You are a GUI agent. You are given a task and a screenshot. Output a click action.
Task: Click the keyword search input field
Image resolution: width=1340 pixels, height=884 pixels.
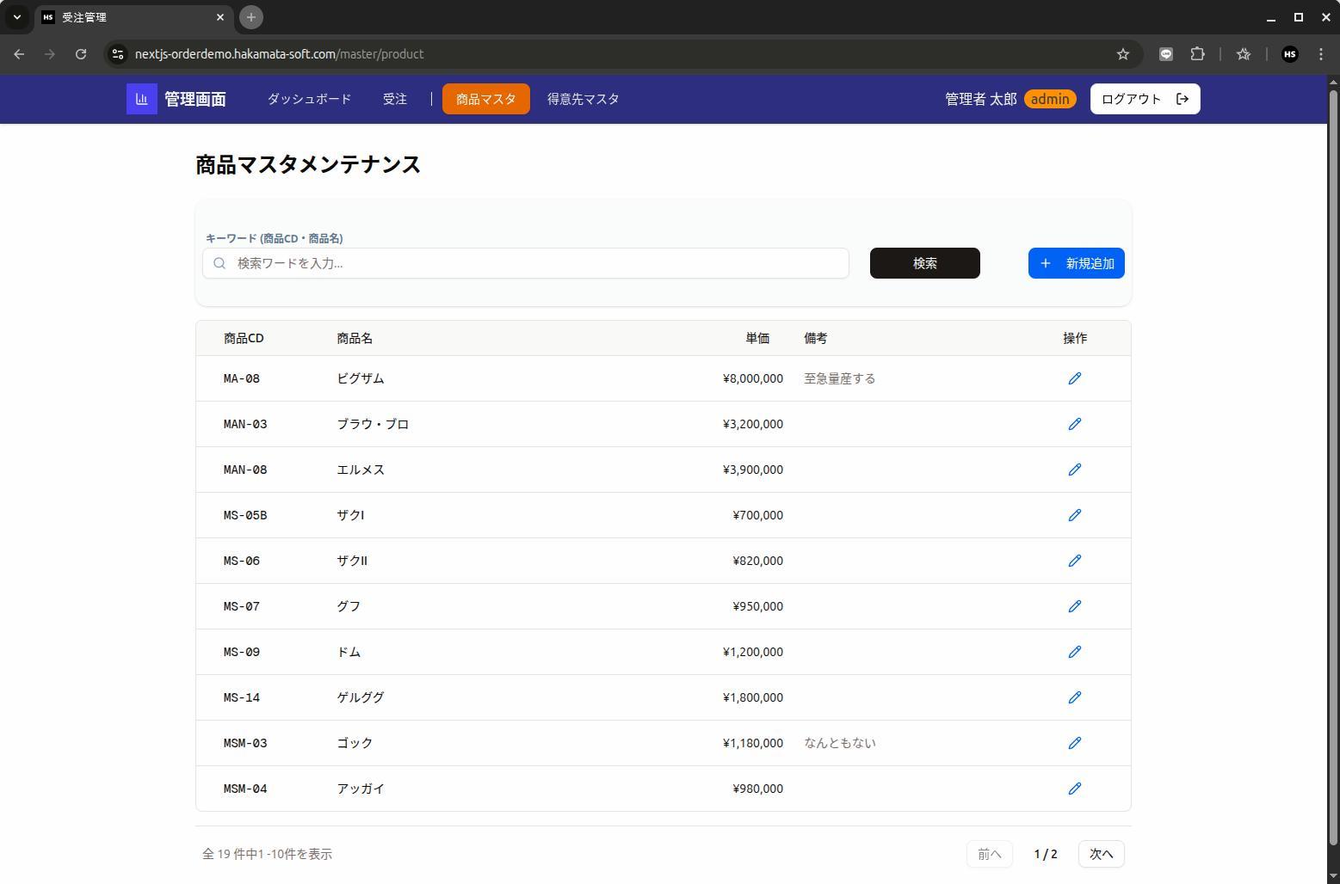pyautogui.click(x=525, y=263)
